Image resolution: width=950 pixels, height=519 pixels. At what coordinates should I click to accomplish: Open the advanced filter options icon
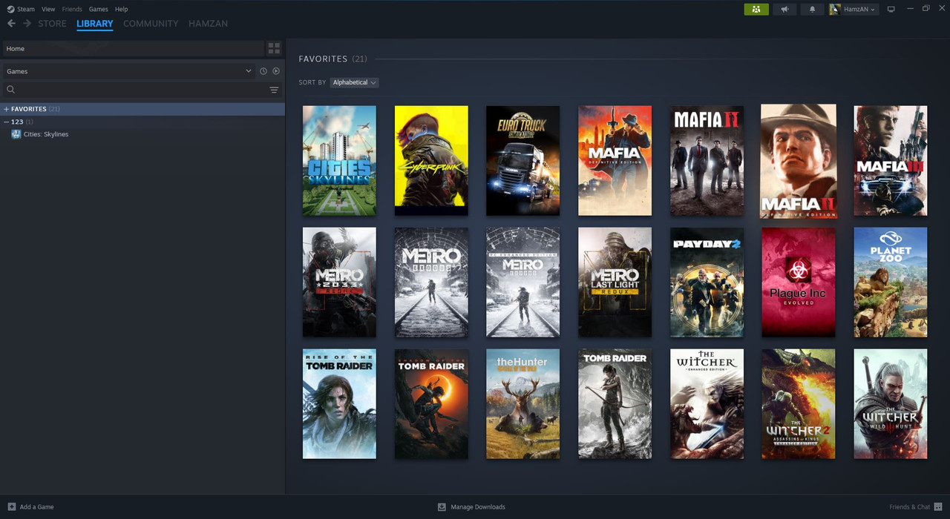[x=274, y=90]
